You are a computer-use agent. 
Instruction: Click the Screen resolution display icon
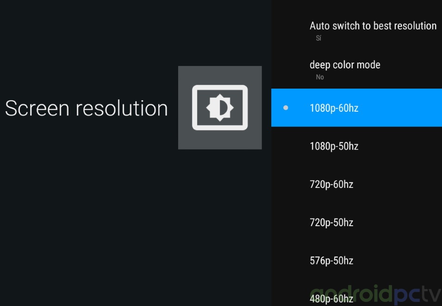[220, 108]
